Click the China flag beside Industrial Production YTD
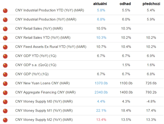This screenshot has height=124, width=164. click(x=5, y=11)
